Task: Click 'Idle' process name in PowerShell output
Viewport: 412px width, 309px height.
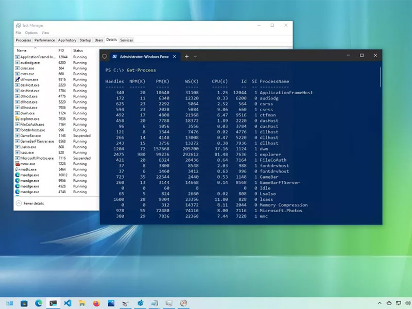Action: tap(265, 188)
